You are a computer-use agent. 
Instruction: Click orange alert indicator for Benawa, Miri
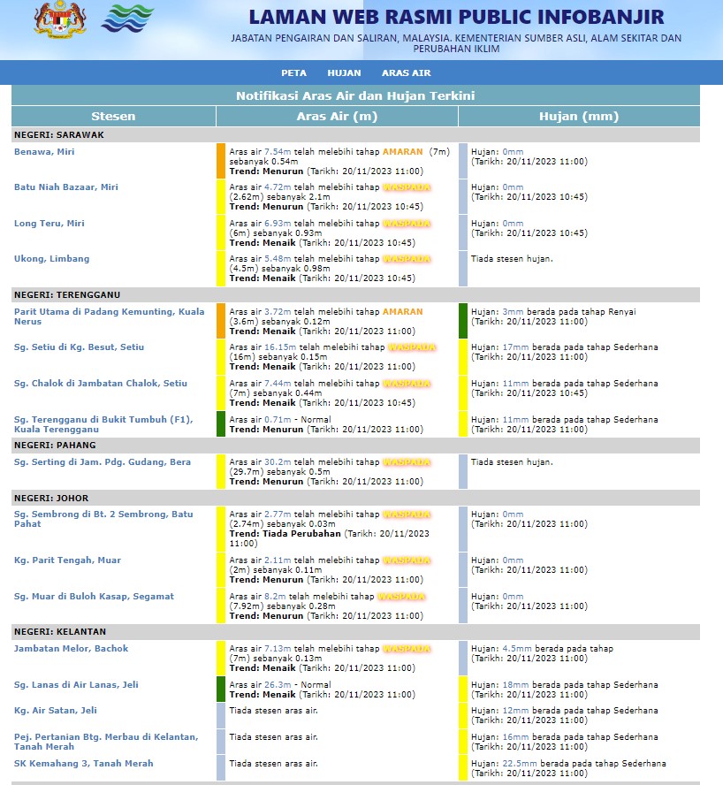[x=221, y=161]
